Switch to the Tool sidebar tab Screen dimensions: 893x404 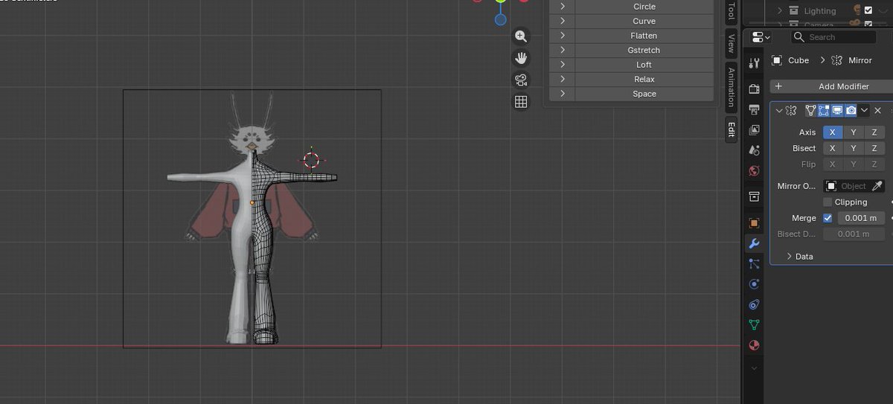731,12
